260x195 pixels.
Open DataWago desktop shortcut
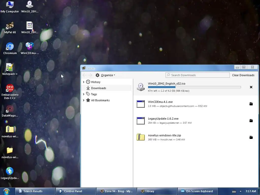tap(10, 111)
